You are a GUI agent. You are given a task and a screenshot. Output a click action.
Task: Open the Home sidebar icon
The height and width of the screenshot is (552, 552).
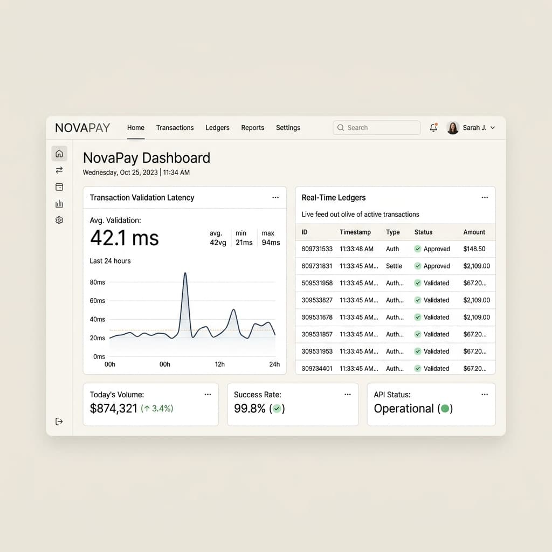click(59, 154)
